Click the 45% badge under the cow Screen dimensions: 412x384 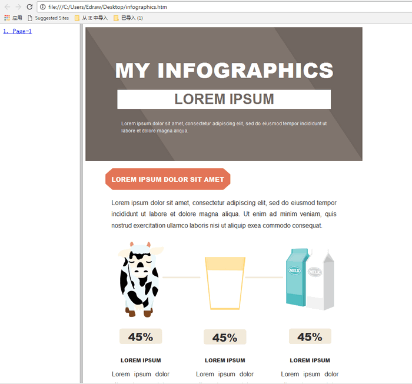[x=141, y=336]
